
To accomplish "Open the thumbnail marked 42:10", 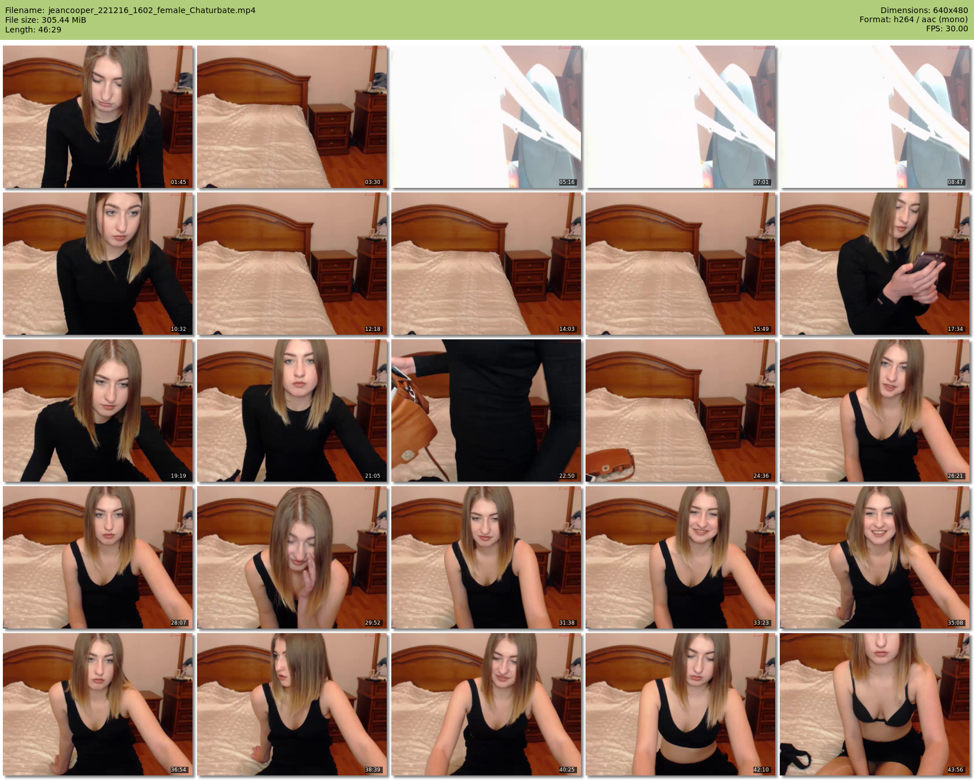I will (x=681, y=704).
